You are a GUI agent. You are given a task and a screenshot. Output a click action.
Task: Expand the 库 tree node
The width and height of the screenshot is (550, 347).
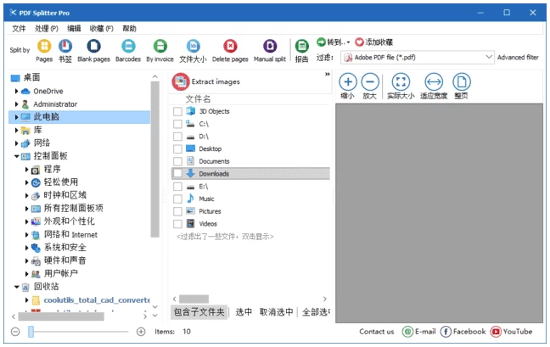click(16, 131)
